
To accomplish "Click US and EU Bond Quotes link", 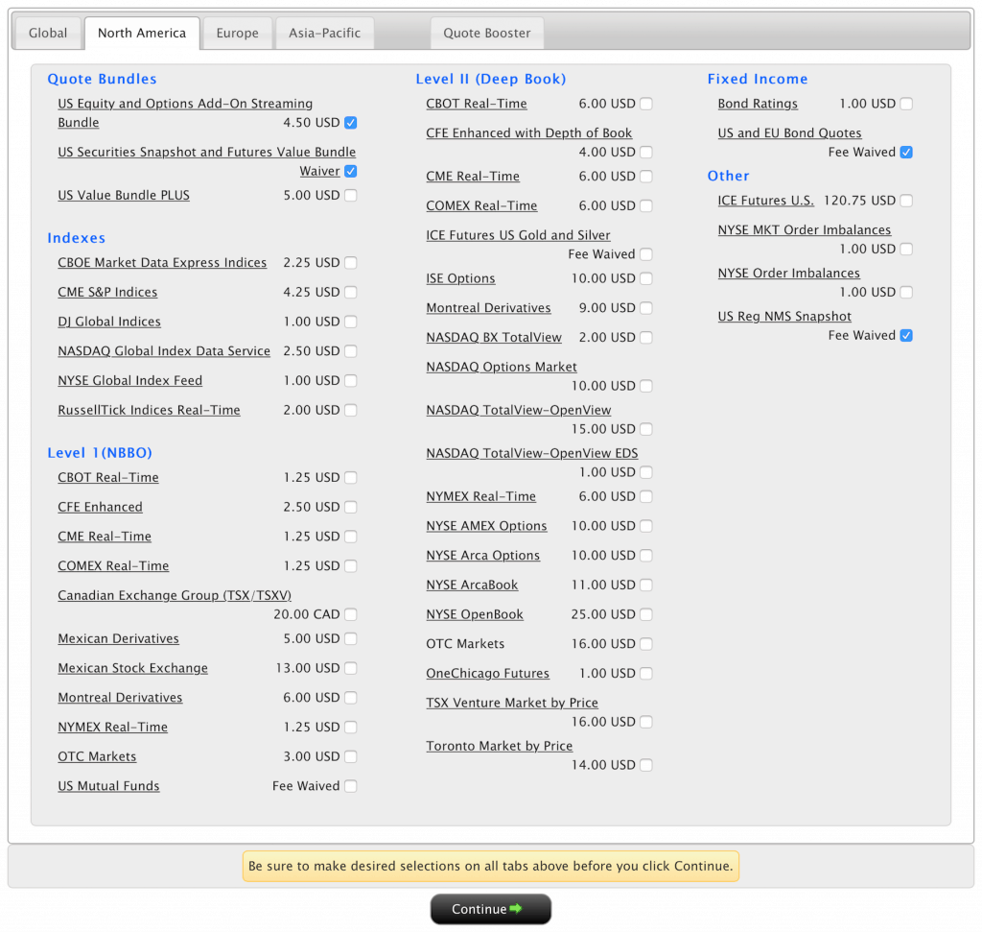I will pos(790,132).
